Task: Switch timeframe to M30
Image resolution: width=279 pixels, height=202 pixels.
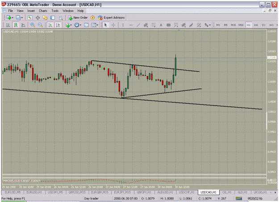Action: coord(241,25)
